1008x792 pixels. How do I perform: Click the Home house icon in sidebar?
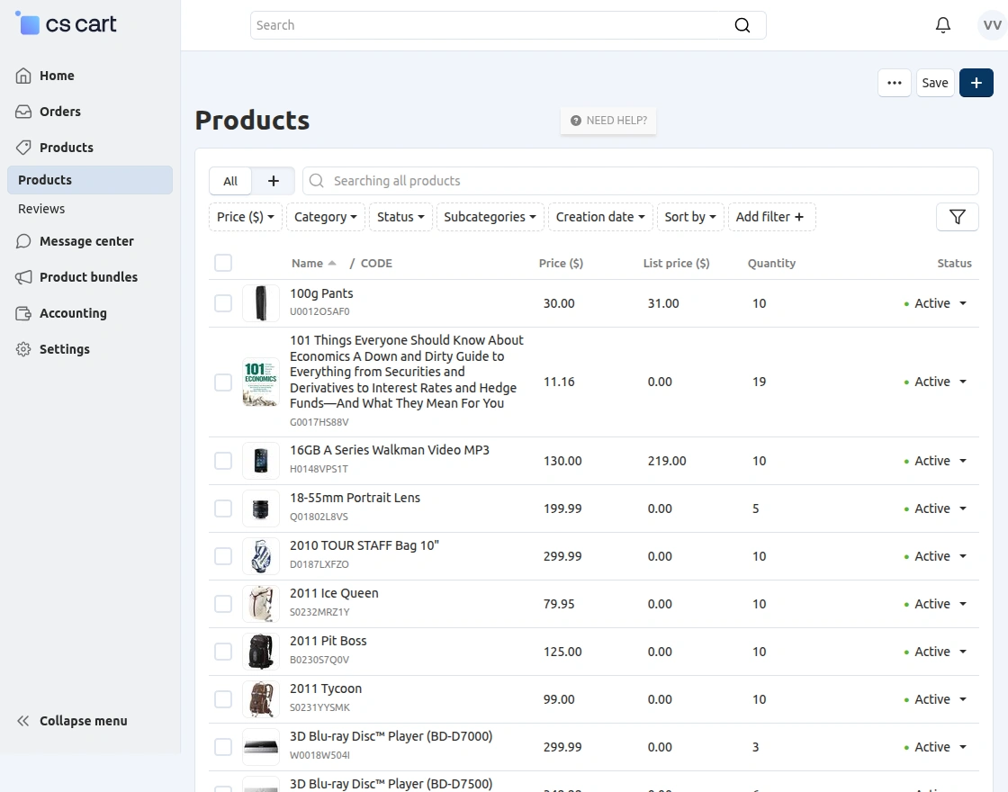point(23,76)
